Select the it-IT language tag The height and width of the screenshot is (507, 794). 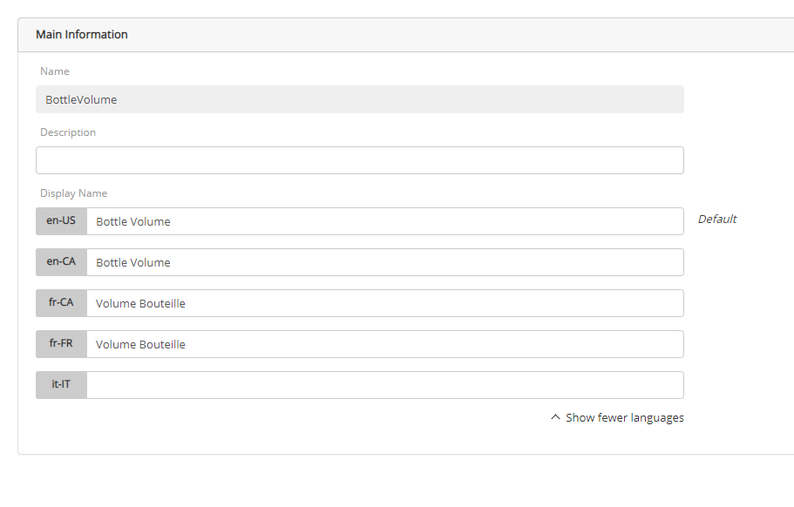click(x=61, y=385)
